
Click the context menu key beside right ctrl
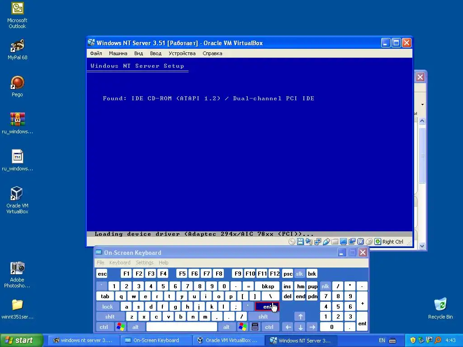click(255, 327)
